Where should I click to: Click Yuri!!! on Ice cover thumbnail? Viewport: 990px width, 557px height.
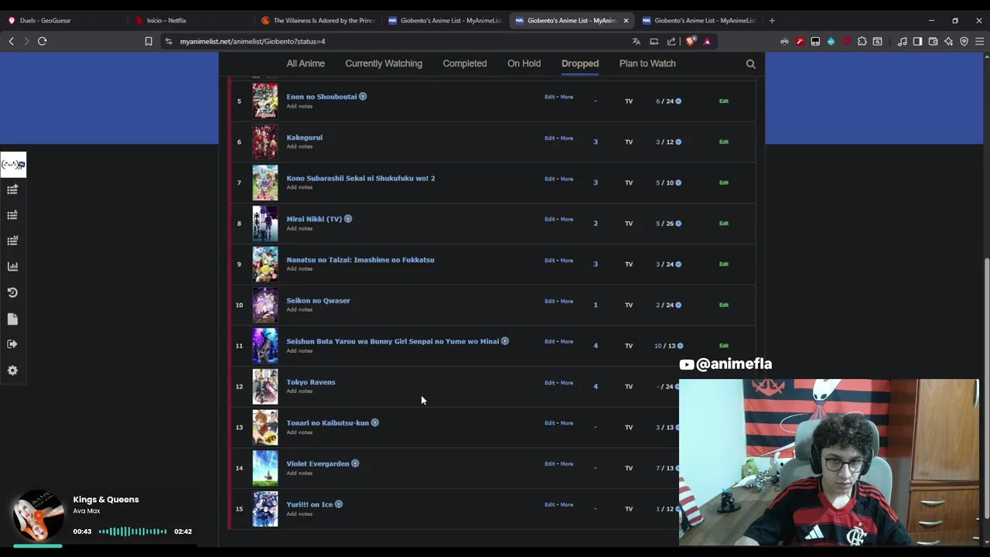[x=265, y=509]
